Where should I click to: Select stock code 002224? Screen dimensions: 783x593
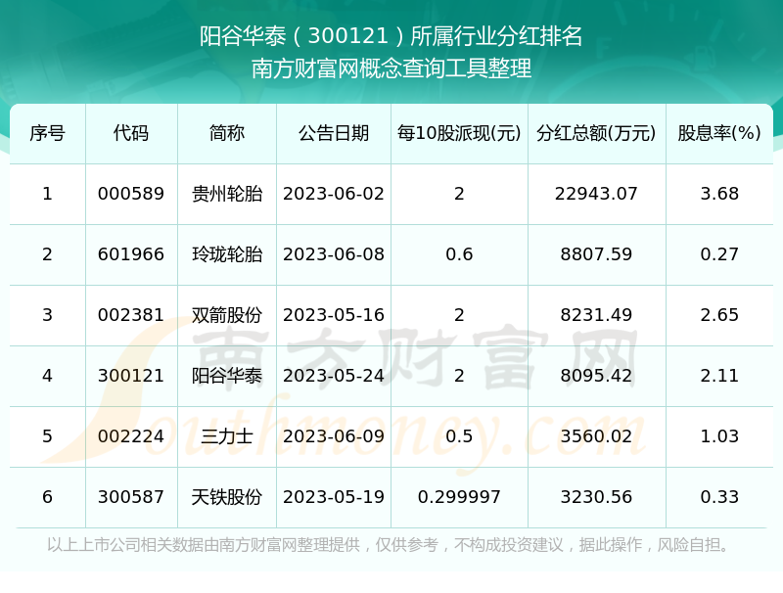point(131,436)
